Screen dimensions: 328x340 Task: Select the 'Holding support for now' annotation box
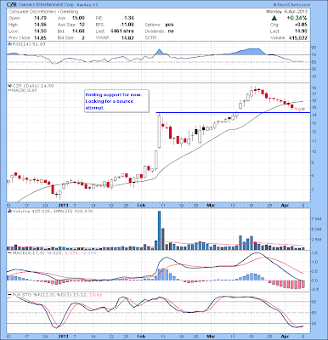tap(116, 101)
